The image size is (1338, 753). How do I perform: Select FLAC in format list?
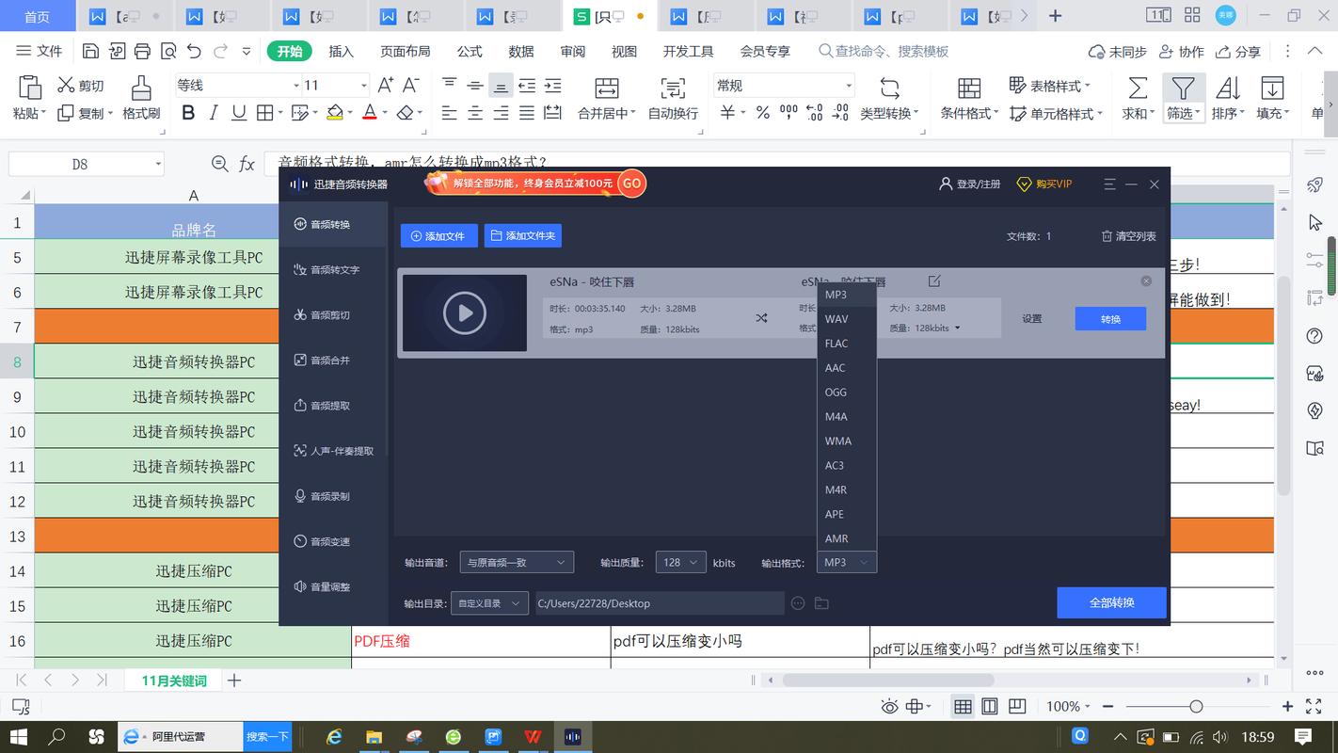pyautogui.click(x=847, y=344)
